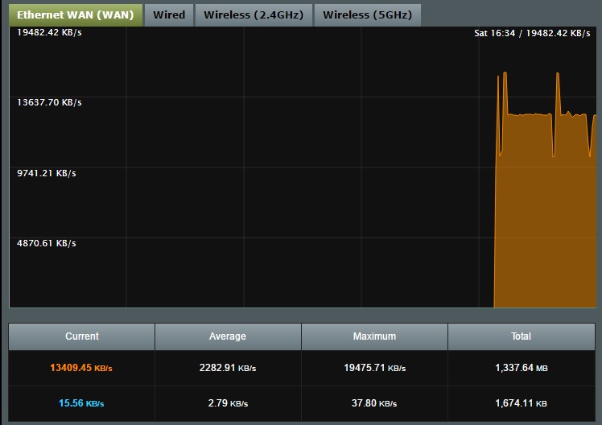This screenshot has width=602, height=425.
Task: Select the orange 13409.45 KB/s current value
Action: coord(81,368)
